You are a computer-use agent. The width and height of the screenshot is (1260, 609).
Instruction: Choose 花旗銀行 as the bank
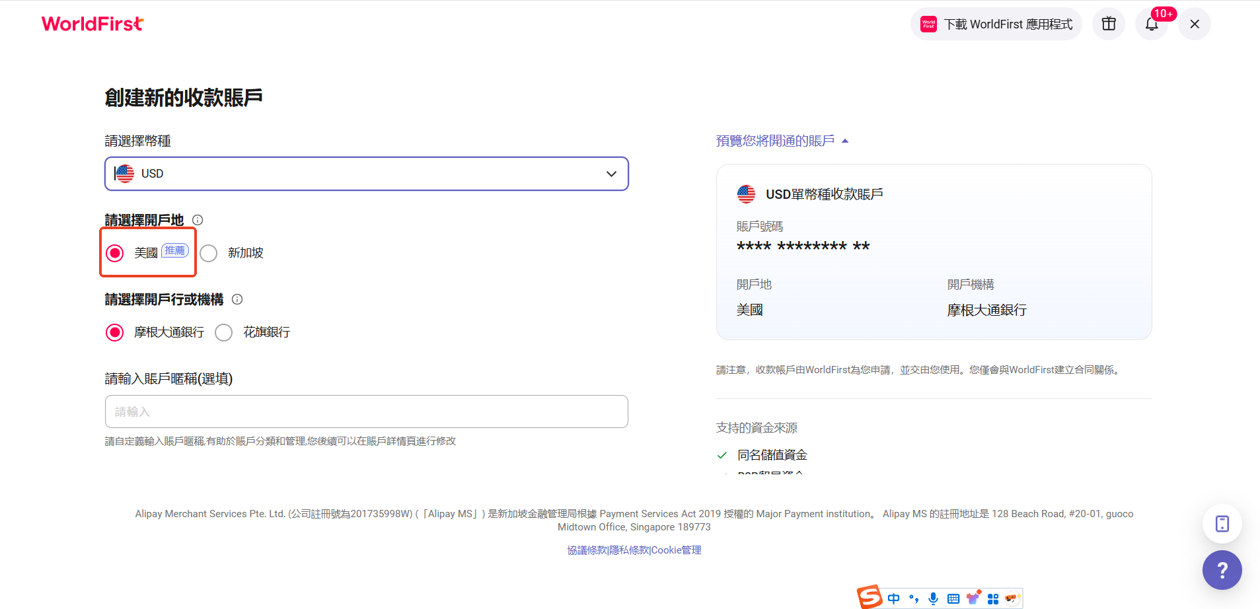click(224, 332)
